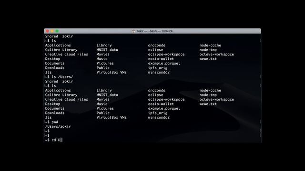Click the window title 'zokir — -bash — 100×24'
The height and width of the screenshot is (171, 305).
point(154,31)
